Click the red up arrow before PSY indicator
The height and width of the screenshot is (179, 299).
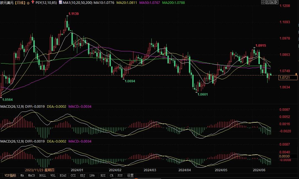[x=33, y=2]
